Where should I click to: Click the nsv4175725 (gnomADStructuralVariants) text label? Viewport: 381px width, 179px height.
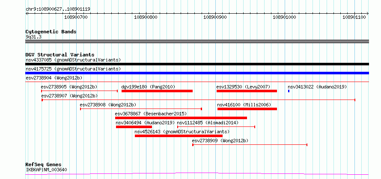coord(73,69)
